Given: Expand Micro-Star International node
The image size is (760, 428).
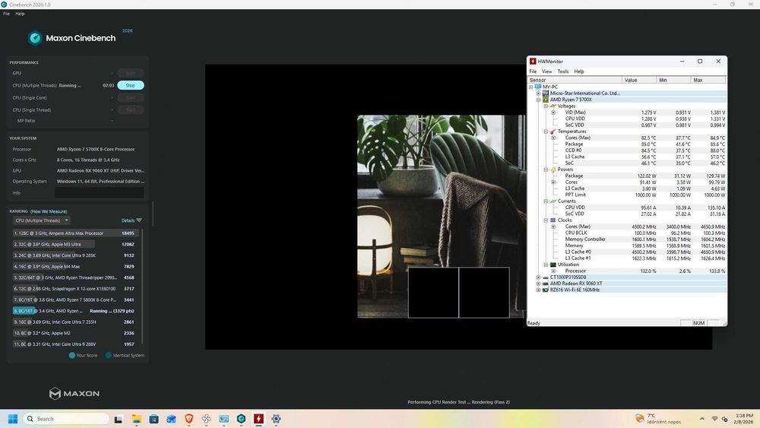Looking at the screenshot, I should 538,93.
